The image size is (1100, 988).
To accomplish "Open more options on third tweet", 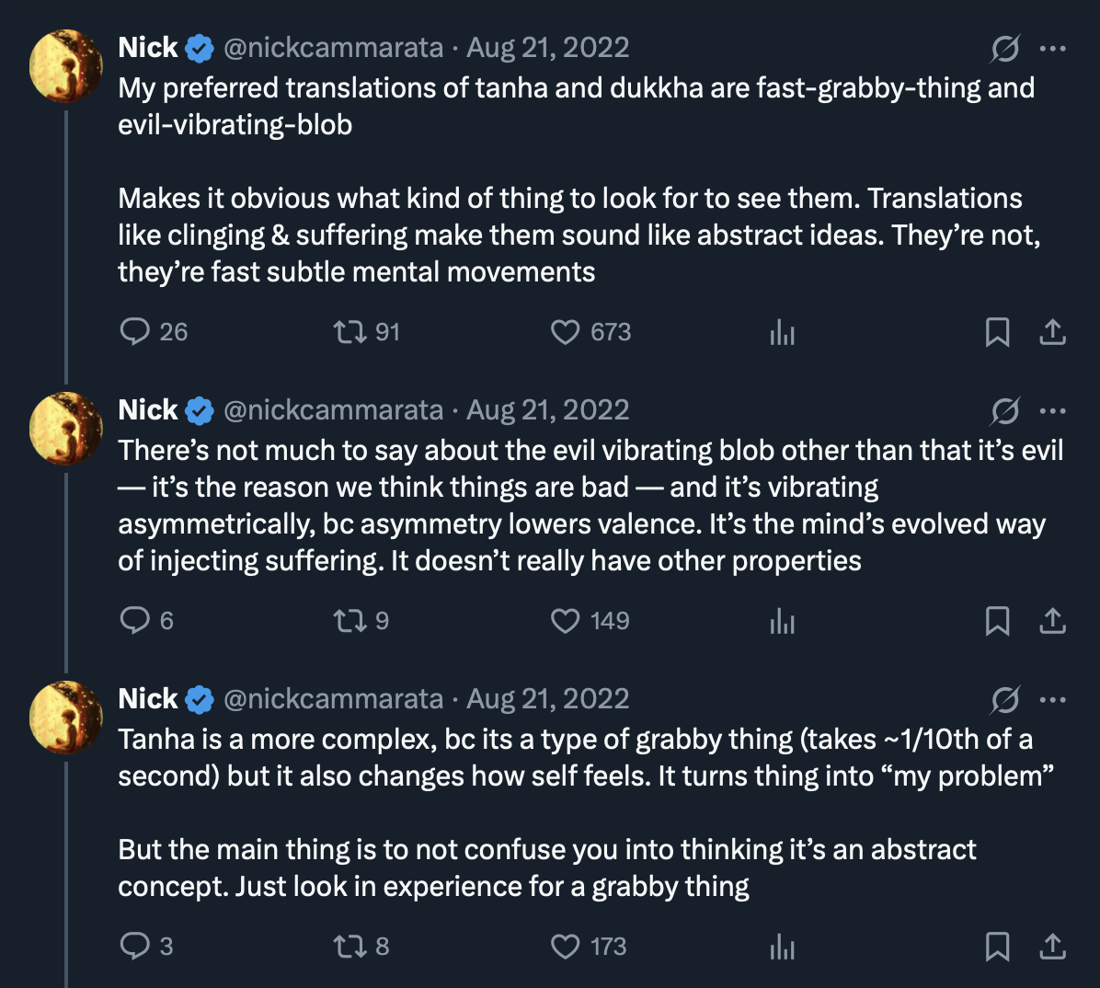I will [1052, 699].
